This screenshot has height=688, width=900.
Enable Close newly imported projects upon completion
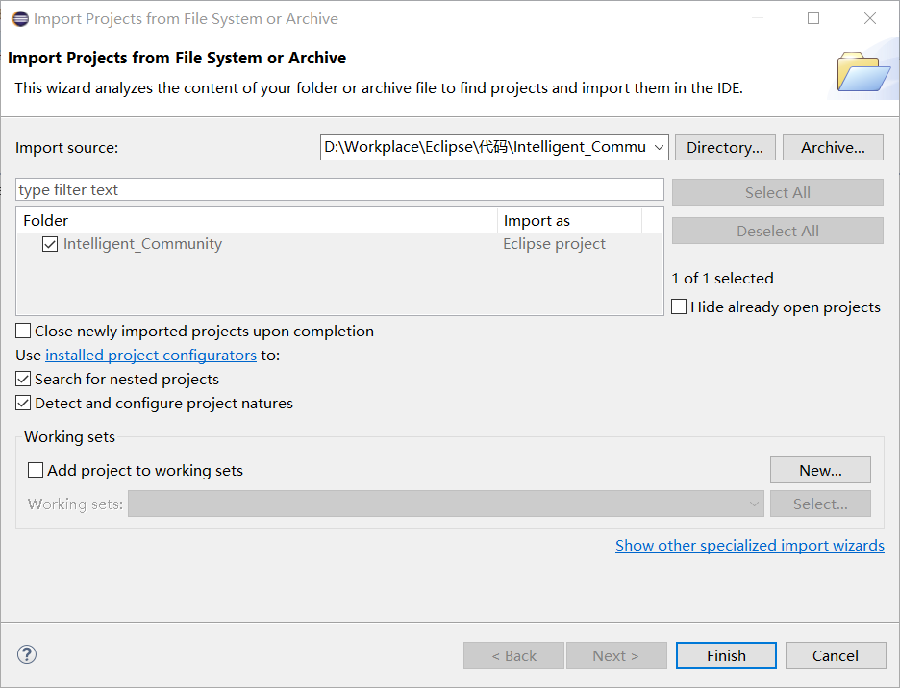click(24, 332)
